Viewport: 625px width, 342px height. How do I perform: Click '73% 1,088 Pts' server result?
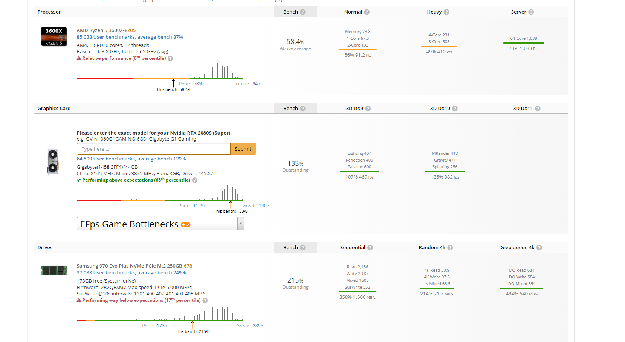(524, 48)
